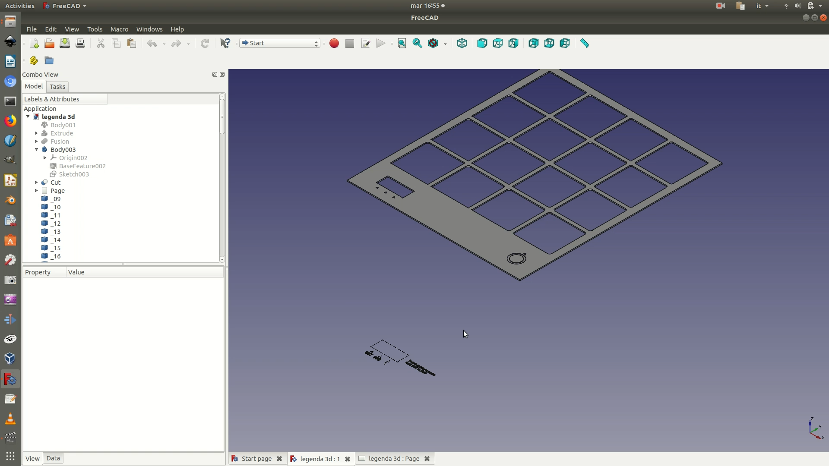Select the Body001 tree item
The width and height of the screenshot is (829, 466).
coord(63,125)
